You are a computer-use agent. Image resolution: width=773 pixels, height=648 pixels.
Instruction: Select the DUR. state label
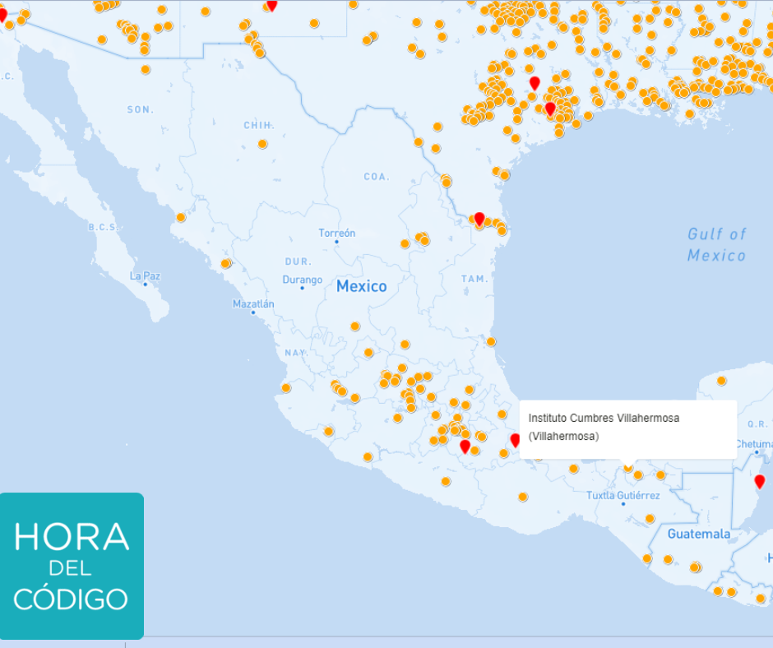(298, 262)
